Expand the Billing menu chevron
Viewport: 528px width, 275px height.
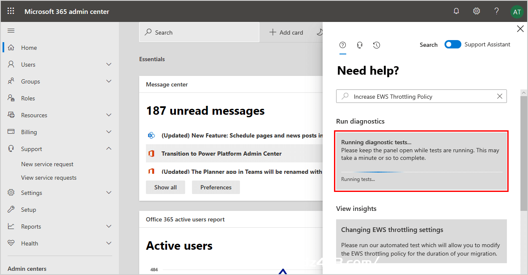[x=109, y=132]
